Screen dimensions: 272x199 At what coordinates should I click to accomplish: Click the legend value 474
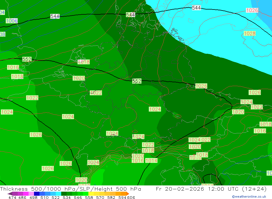[12, 197]
